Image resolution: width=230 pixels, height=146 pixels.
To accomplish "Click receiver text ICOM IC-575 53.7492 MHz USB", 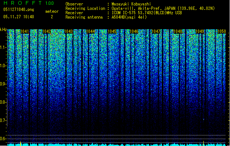I will [147, 13].
